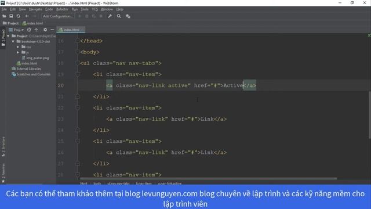Open Settings via wrench icon
The width and height of the screenshot is (371, 209).
tap(110, 16)
